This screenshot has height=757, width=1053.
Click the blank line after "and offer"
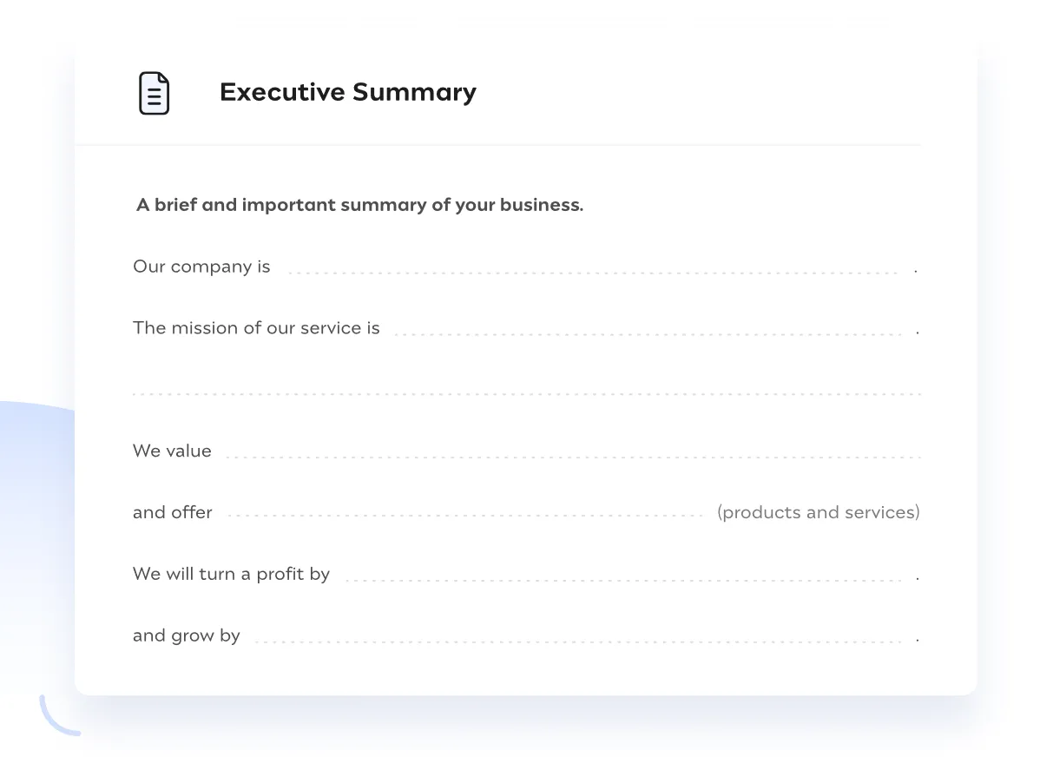pos(465,516)
